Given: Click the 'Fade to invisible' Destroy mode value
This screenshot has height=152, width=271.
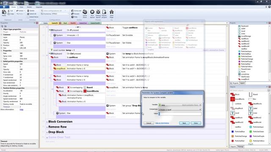Looking at the screenshot, I should point(26,104).
